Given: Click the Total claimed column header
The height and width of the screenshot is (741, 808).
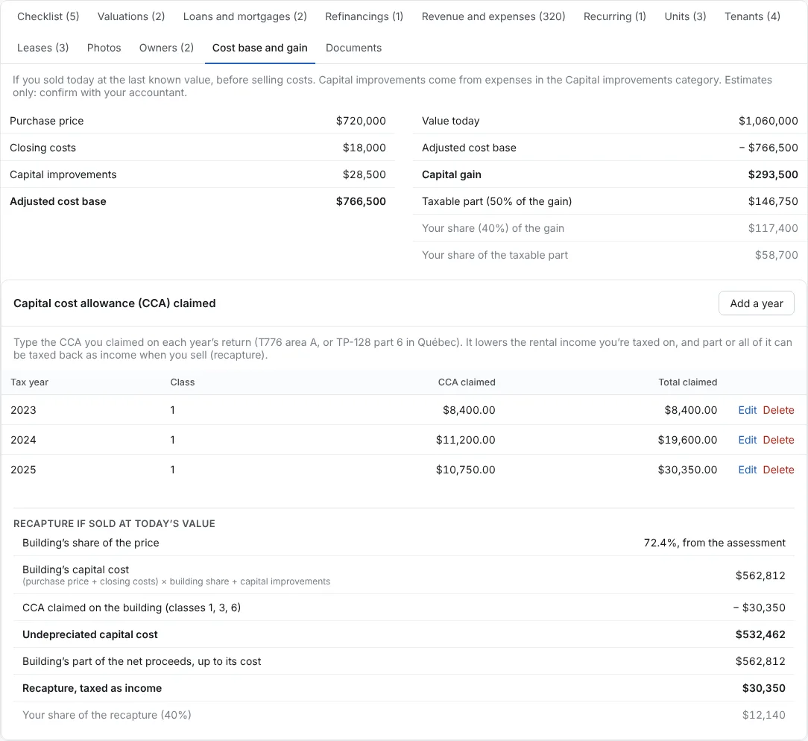Looking at the screenshot, I should point(687,382).
